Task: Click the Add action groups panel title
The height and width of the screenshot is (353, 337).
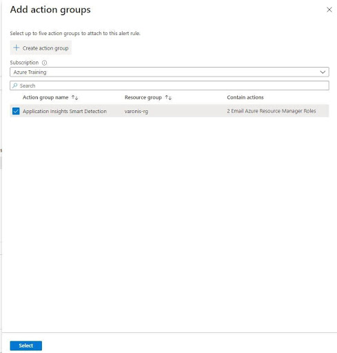Action: (50, 10)
